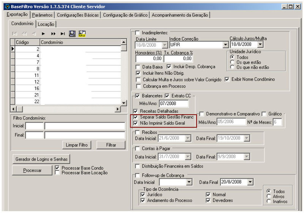304x213 pixels.
Task: Click the previous record navigator arrow
Action: [x=34, y=34]
